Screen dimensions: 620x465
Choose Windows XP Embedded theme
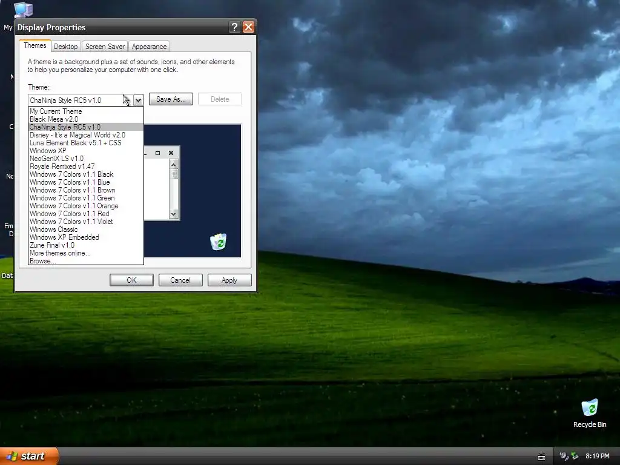click(86, 237)
